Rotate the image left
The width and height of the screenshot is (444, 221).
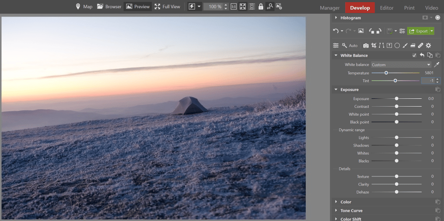pos(372,31)
